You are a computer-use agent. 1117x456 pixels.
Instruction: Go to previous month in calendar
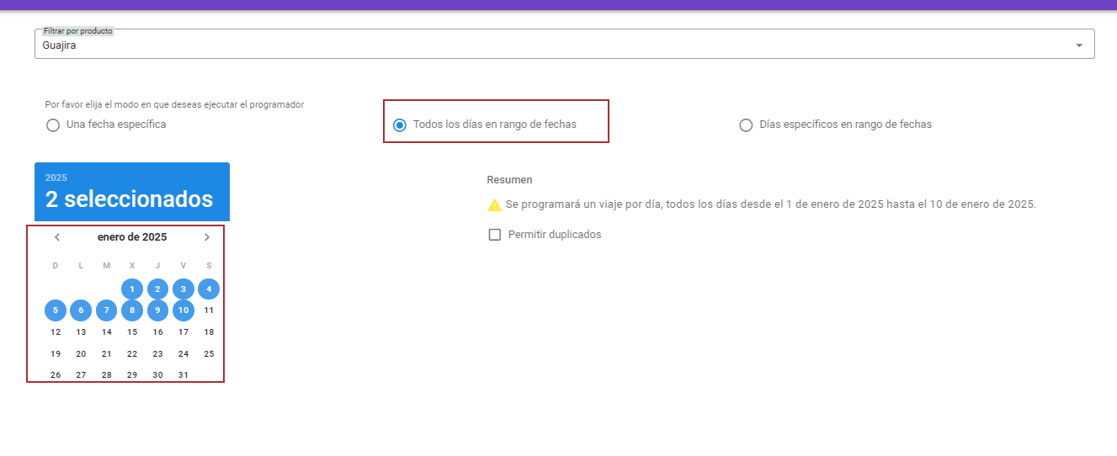click(x=57, y=237)
